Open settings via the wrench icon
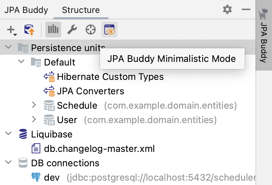Screen dimensions: 272x185 pos(72,30)
